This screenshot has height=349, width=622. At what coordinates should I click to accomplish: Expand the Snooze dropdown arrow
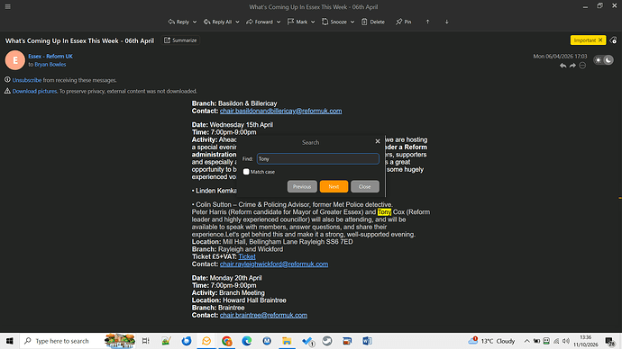[x=352, y=22]
